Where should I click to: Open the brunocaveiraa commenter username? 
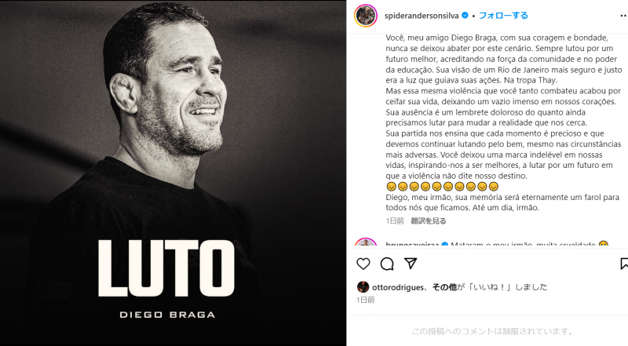(413, 244)
